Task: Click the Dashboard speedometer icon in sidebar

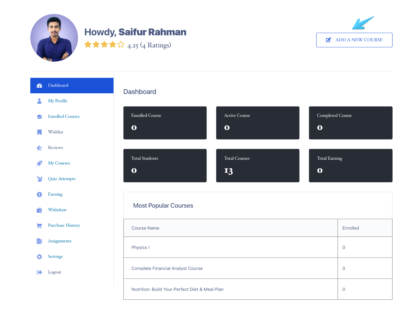Action: [40, 85]
